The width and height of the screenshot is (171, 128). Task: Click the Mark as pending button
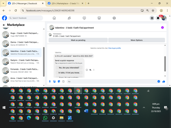[78, 40]
